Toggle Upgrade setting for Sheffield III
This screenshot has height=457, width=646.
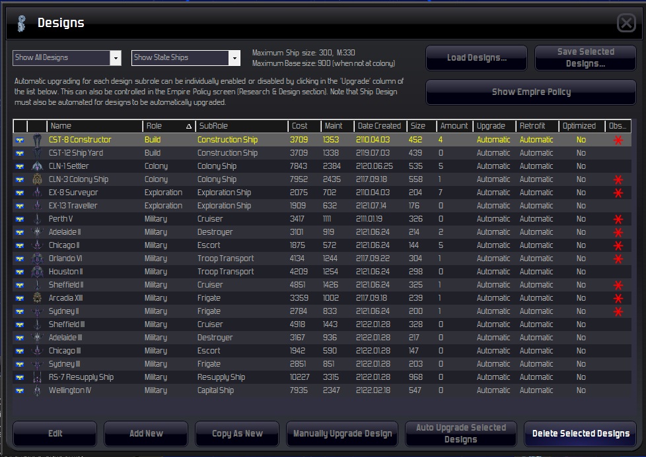(493, 324)
